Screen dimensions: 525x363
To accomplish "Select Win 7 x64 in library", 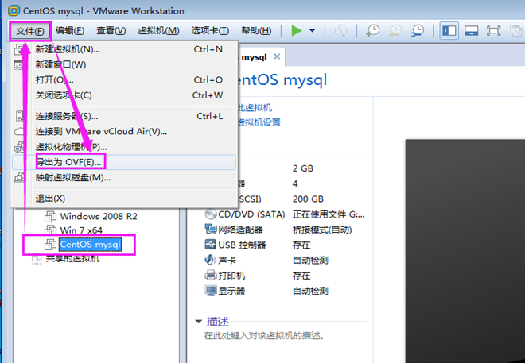I will click(81, 230).
